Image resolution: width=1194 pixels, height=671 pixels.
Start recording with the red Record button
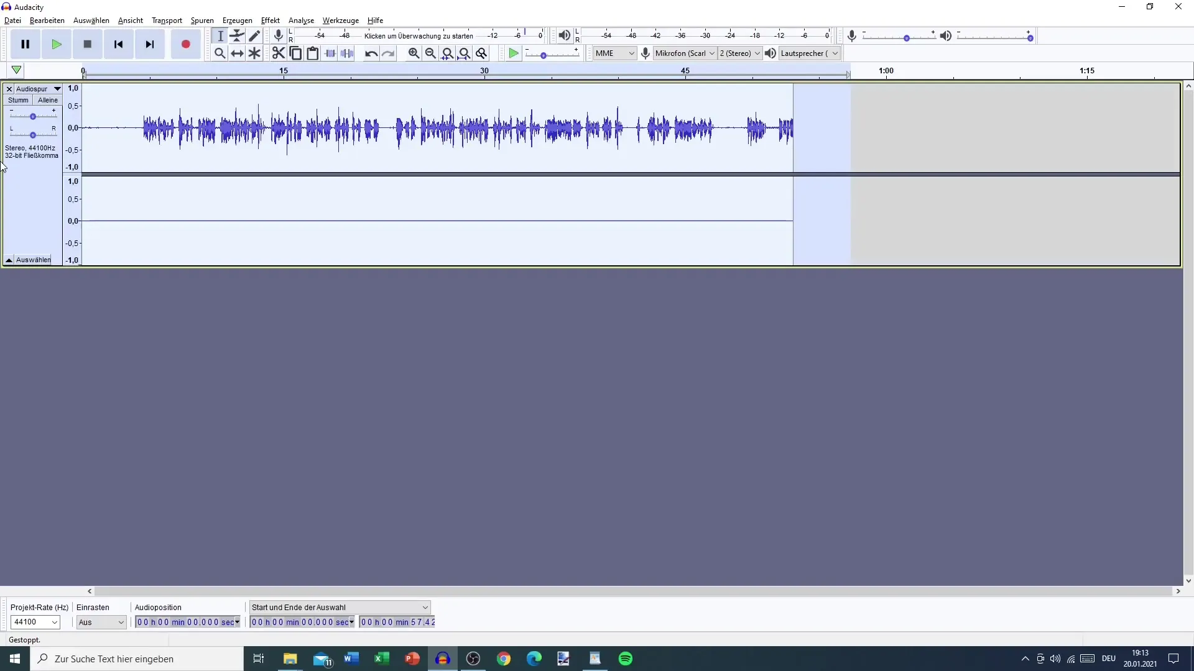click(185, 44)
